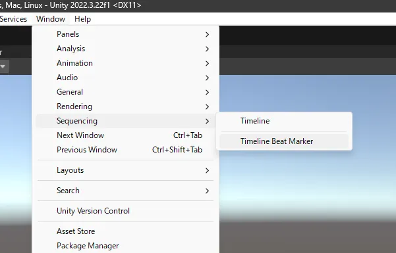Click the Layouts submenu chevron arrow
The image size is (396, 253).
pyautogui.click(x=207, y=171)
